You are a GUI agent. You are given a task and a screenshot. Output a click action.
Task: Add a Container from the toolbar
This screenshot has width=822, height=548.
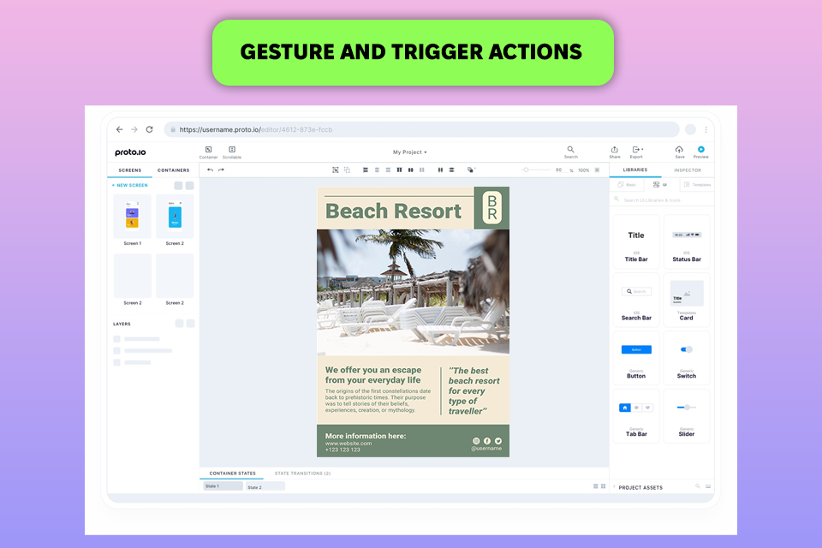click(x=208, y=152)
